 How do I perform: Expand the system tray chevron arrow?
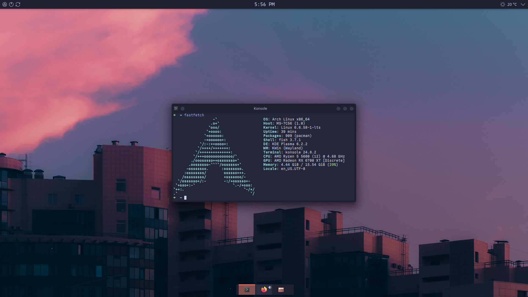pos(523,4)
